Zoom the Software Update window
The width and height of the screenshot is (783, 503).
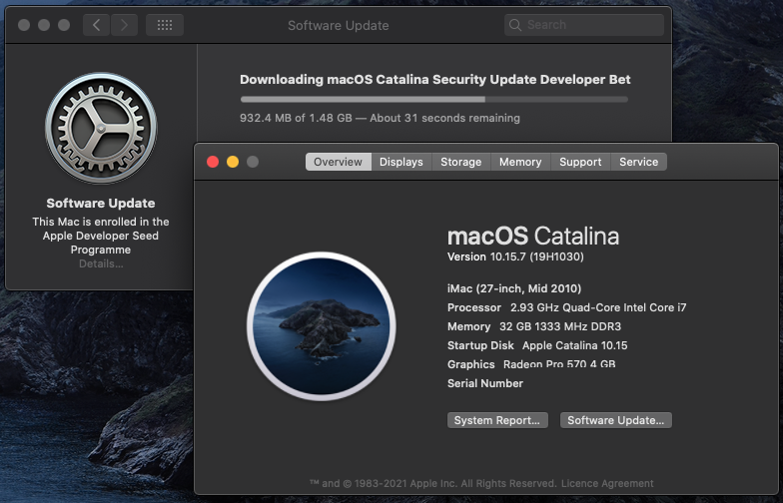pos(64,25)
